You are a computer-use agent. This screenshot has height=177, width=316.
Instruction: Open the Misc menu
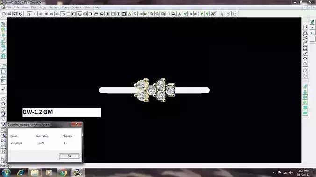(x=87, y=7)
